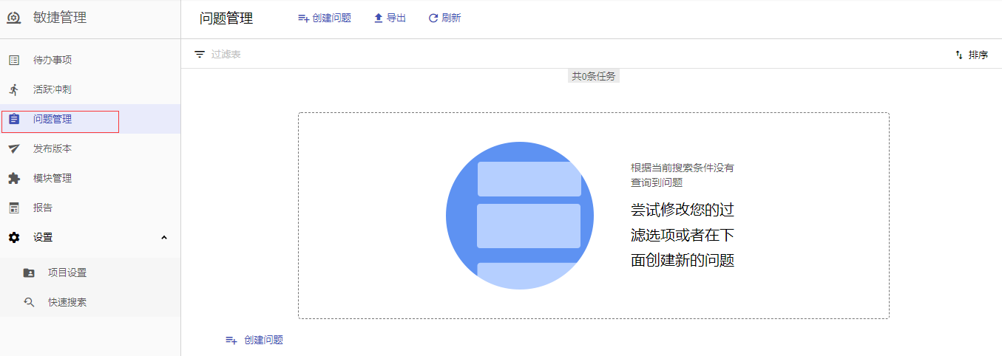Open 发布版本 menu entry
Image resolution: width=1002 pixels, height=356 pixels.
click(x=90, y=148)
